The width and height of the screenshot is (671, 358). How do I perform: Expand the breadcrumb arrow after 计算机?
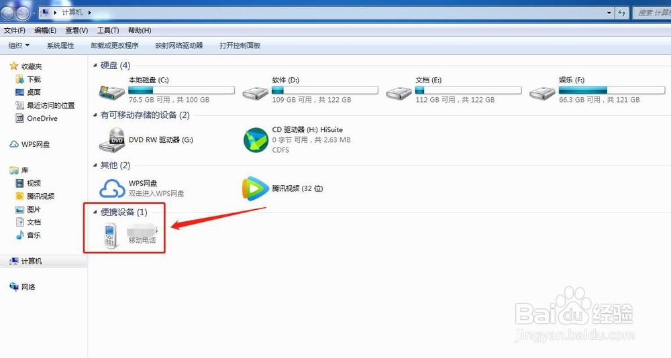[89, 13]
